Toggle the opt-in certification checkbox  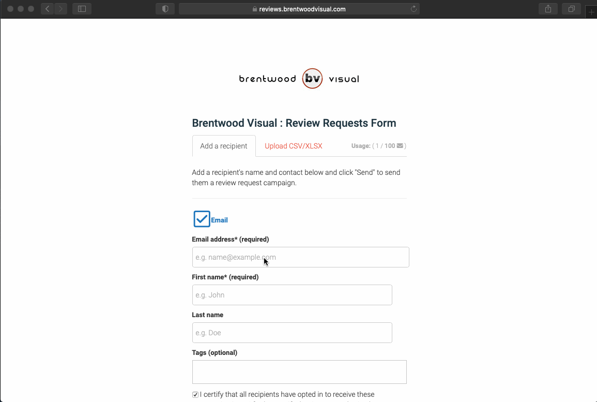[195, 394]
